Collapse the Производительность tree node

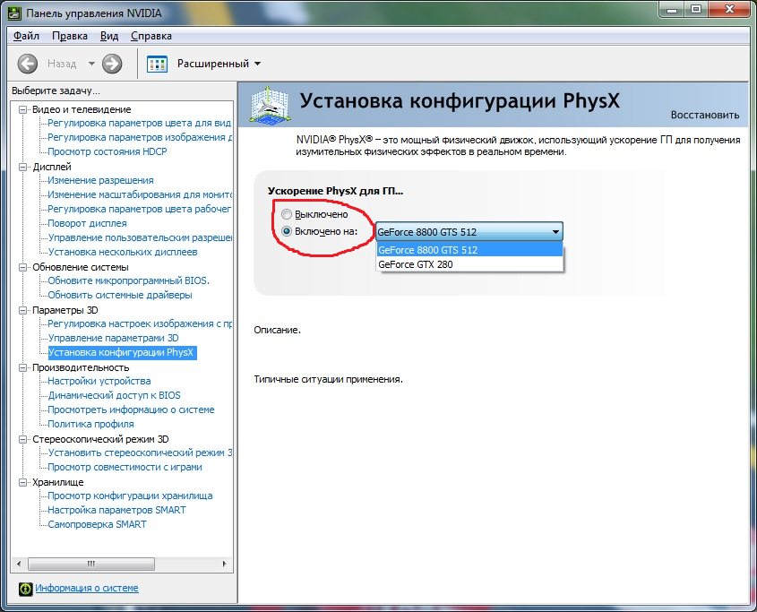click(x=22, y=367)
